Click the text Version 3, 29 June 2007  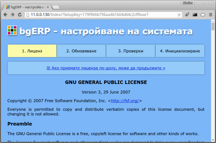tap(106, 92)
